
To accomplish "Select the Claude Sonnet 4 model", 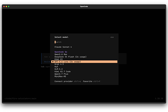I will pos(63,47).
